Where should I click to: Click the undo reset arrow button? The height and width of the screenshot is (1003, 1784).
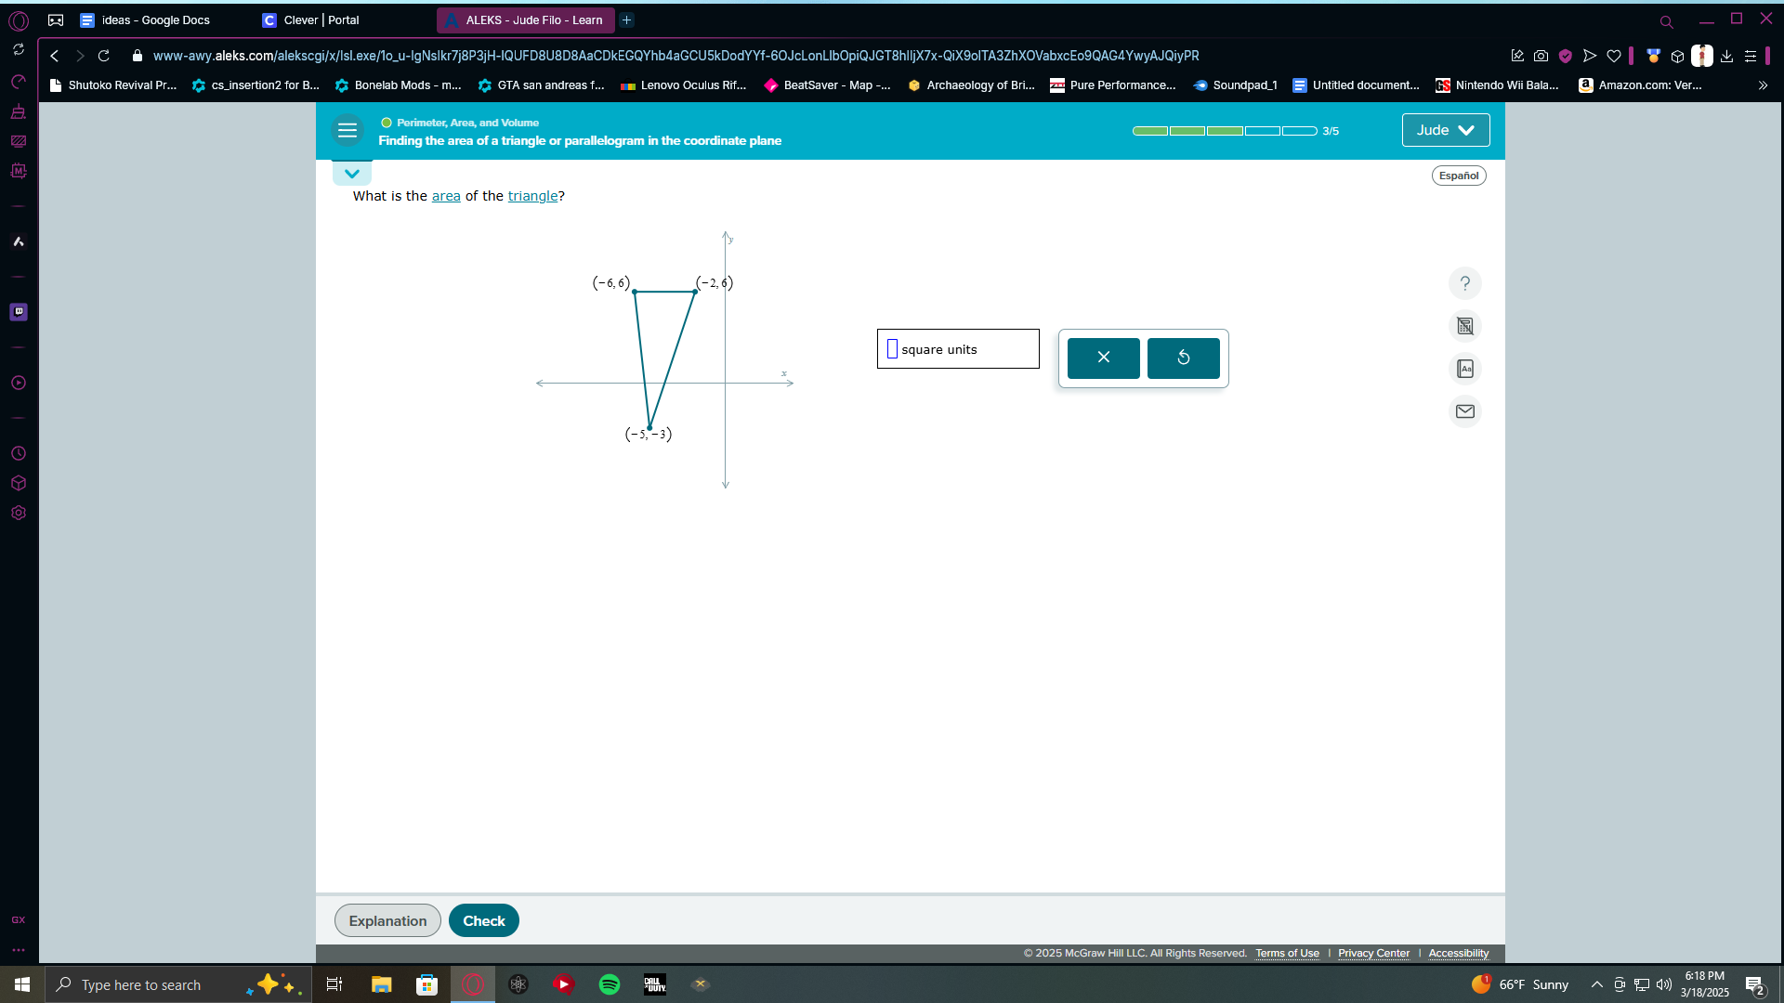[1183, 358]
